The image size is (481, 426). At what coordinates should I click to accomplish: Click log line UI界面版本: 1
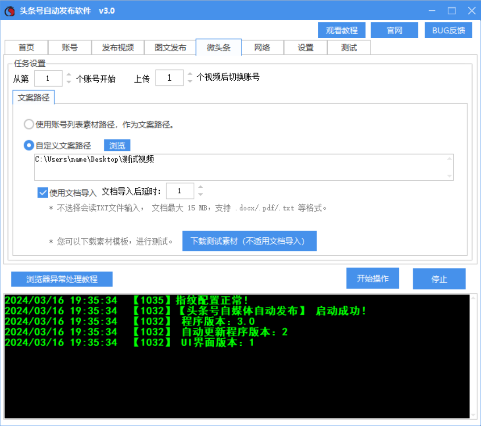(x=129, y=342)
